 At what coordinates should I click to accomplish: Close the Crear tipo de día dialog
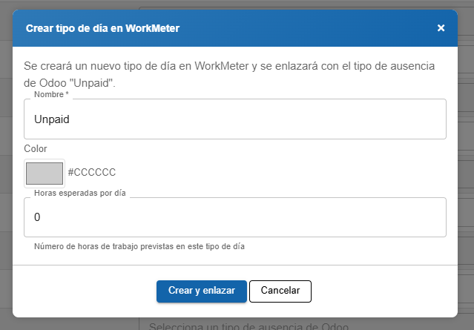[x=441, y=28]
